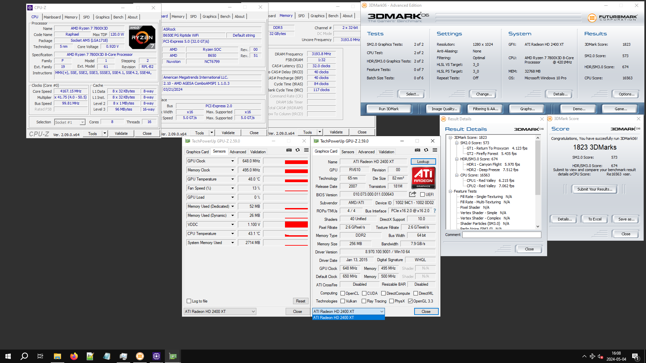Click the ATI Radeon logo in GPU-Z
The image size is (646, 363).
pyautogui.click(x=424, y=178)
